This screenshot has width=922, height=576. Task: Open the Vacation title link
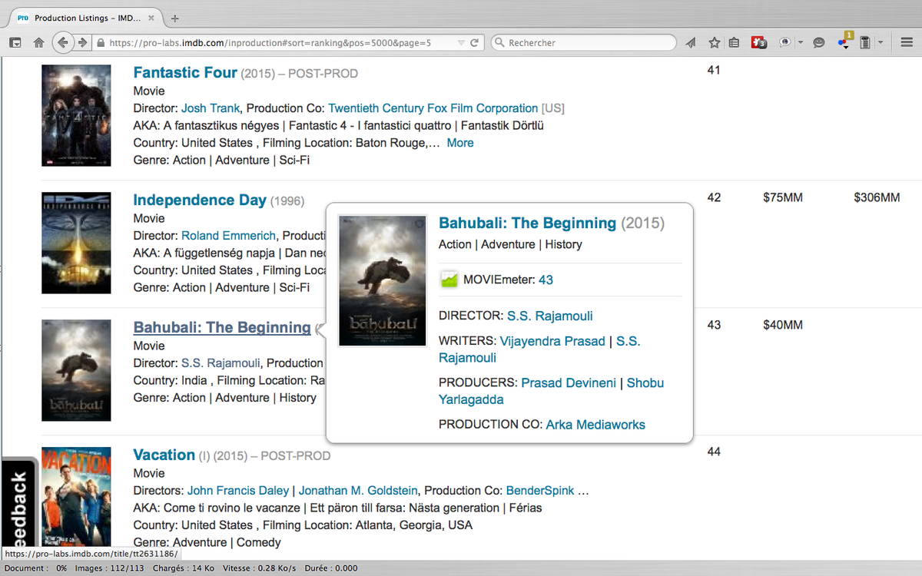[164, 455]
